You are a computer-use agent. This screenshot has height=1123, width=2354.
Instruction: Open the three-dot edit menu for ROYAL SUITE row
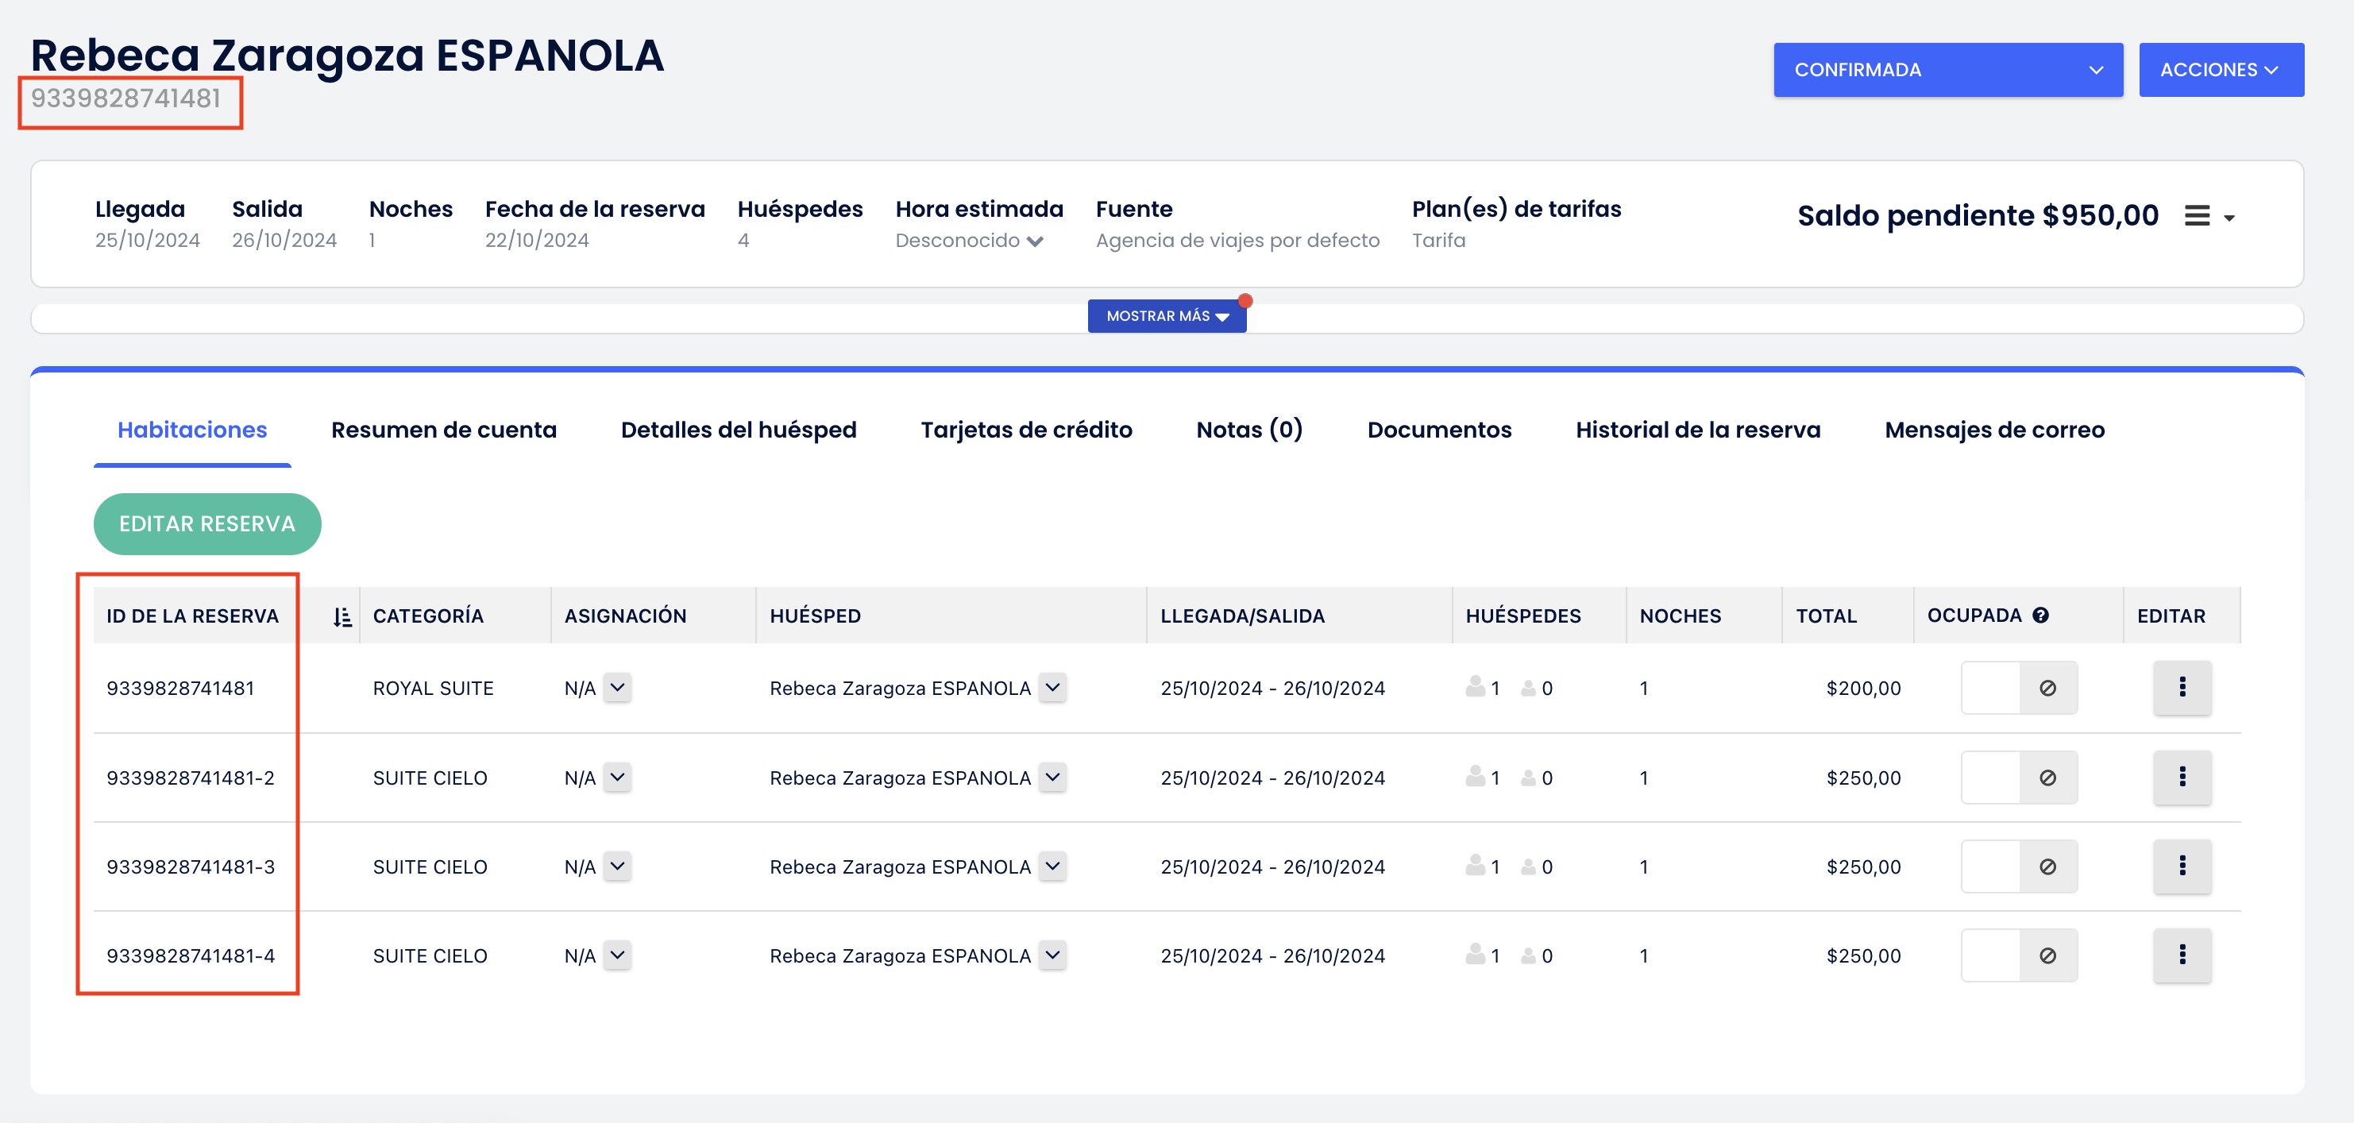pyautogui.click(x=2182, y=687)
